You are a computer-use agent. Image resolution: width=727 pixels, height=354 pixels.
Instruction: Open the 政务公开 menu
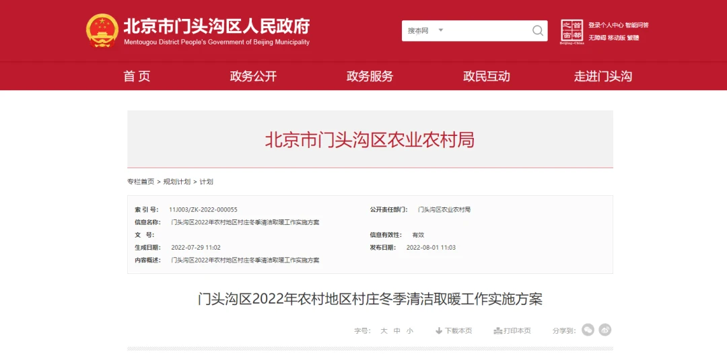253,76
